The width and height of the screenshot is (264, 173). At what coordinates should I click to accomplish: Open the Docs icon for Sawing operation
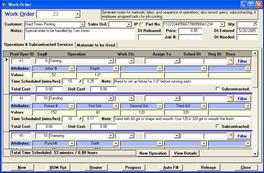click(230, 61)
